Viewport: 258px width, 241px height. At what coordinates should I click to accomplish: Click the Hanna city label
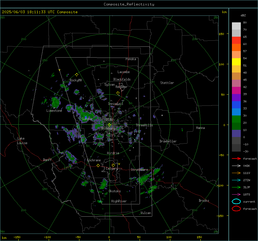[x=200, y=128]
